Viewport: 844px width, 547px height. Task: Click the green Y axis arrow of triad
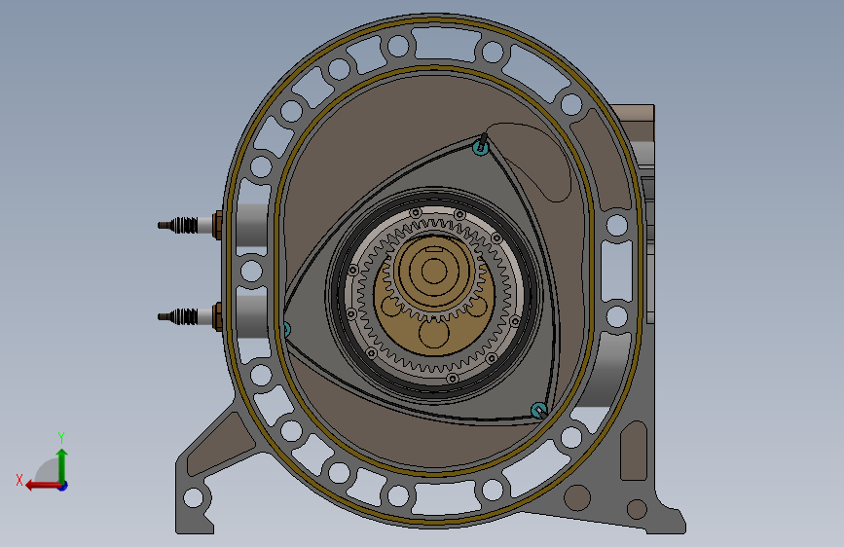[62, 465]
